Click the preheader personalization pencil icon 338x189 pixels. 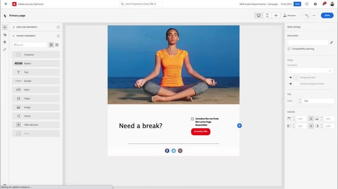(332, 43)
